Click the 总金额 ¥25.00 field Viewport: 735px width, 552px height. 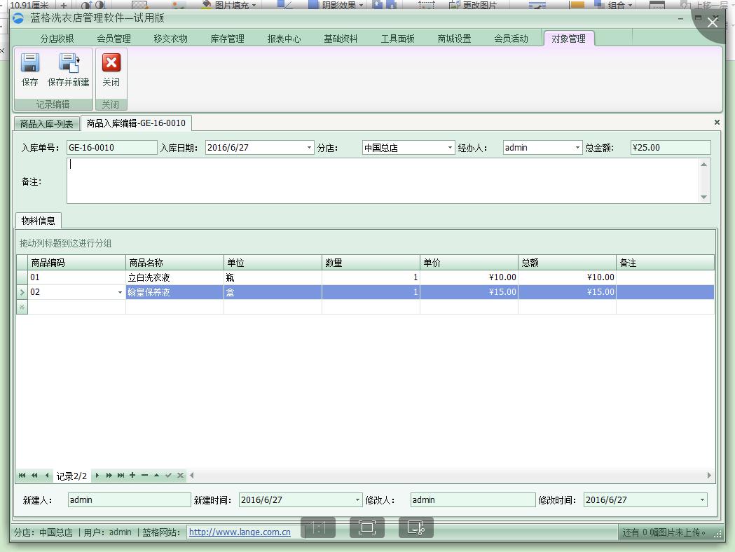(671, 148)
